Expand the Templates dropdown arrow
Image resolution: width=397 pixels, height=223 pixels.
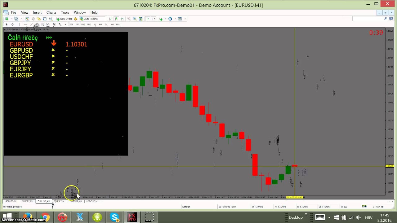pyautogui.click(x=185, y=19)
